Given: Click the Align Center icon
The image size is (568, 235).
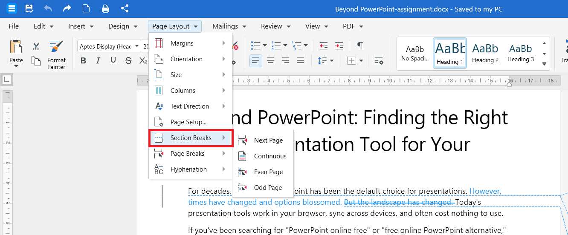Looking at the screenshot, I should 270,61.
